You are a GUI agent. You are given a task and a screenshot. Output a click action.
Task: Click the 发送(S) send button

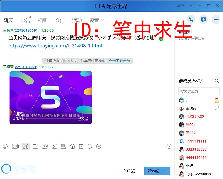(x=154, y=171)
